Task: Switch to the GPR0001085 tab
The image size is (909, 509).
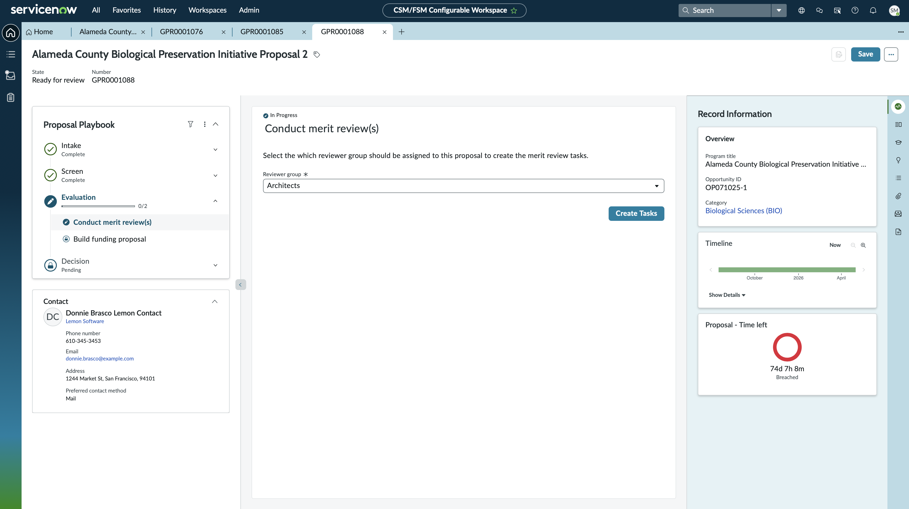Action: click(x=262, y=32)
